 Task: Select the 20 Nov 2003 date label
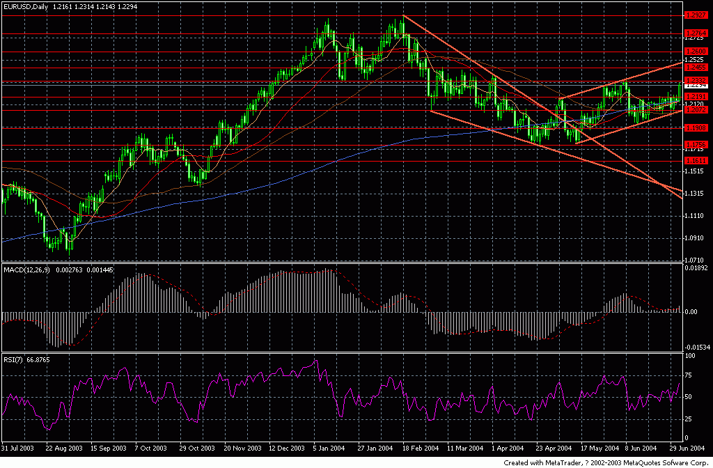coord(242,448)
